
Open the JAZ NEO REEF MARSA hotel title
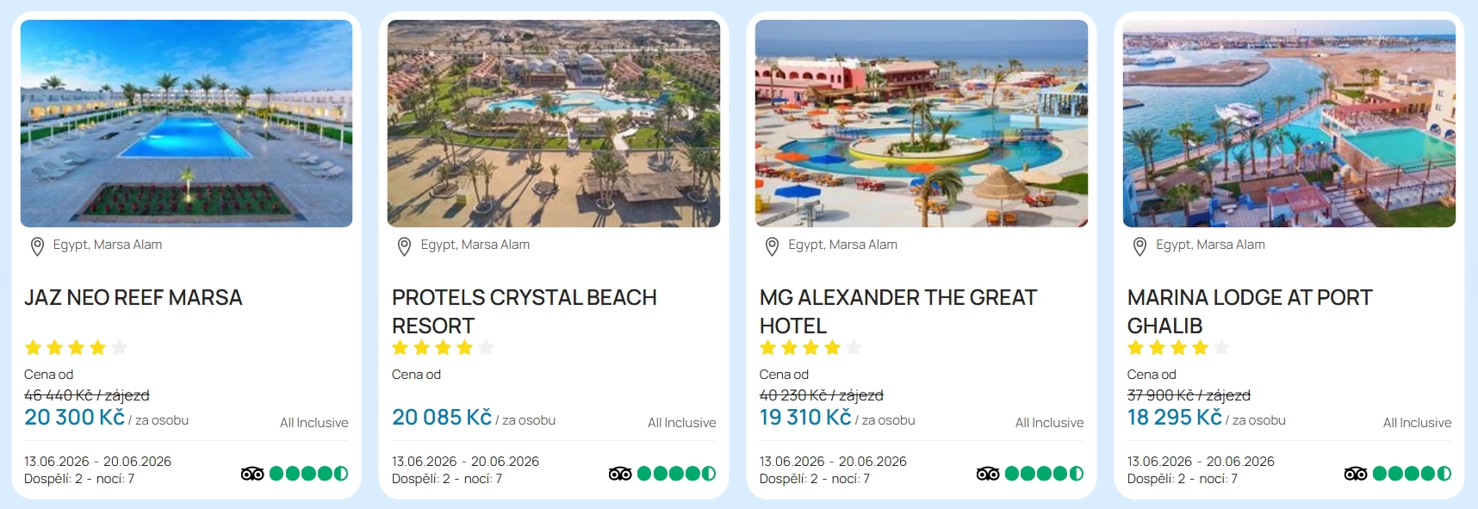click(x=134, y=298)
